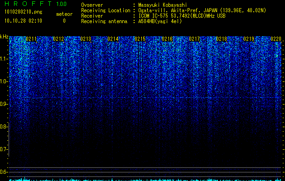Image resolution: width=285 pixels, height=181 pixels.
Task: Click the 0212 time marker
Action: (x=58, y=39)
